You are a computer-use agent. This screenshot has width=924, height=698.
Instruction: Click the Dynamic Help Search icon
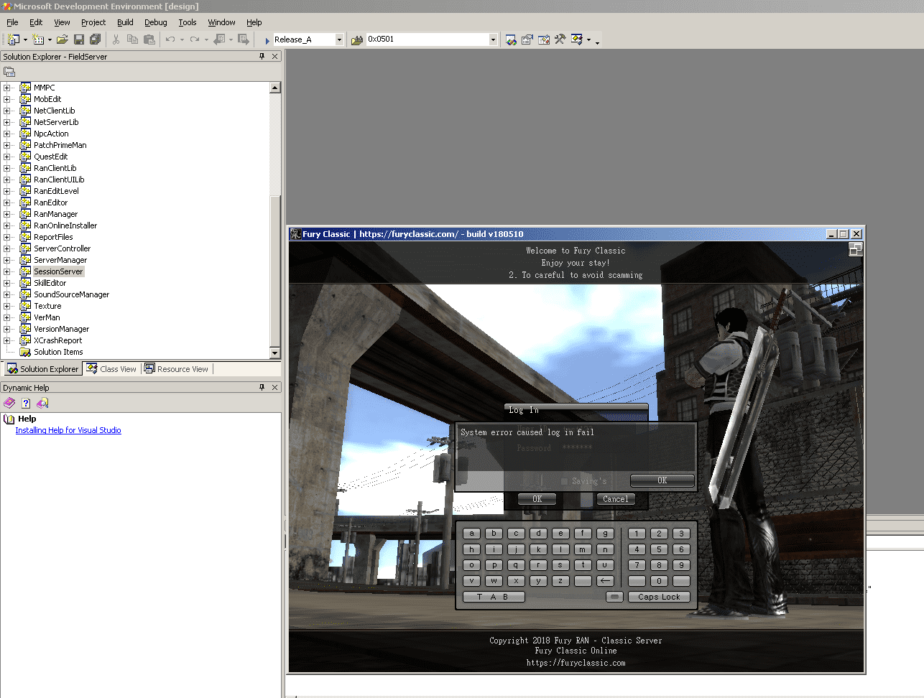42,403
